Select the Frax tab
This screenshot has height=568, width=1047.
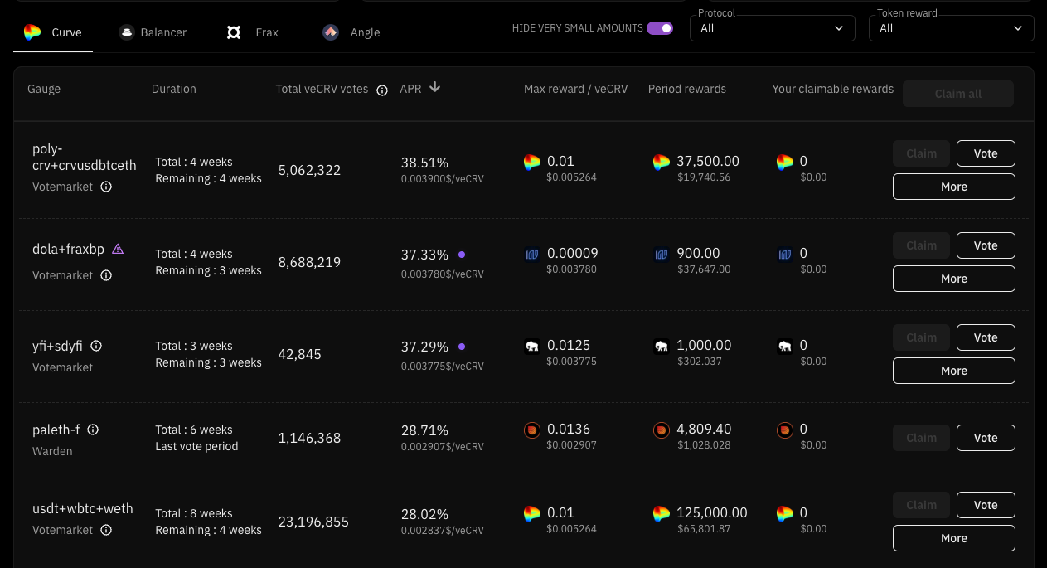coord(253,32)
